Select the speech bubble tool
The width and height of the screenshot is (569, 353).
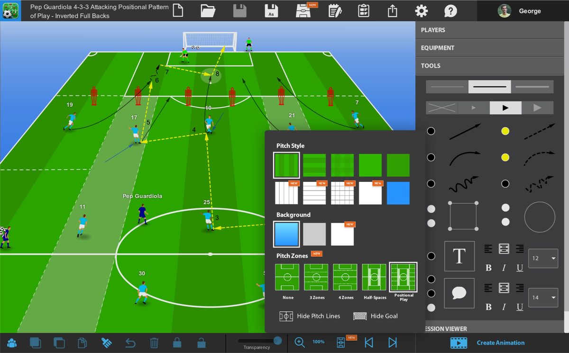click(459, 293)
